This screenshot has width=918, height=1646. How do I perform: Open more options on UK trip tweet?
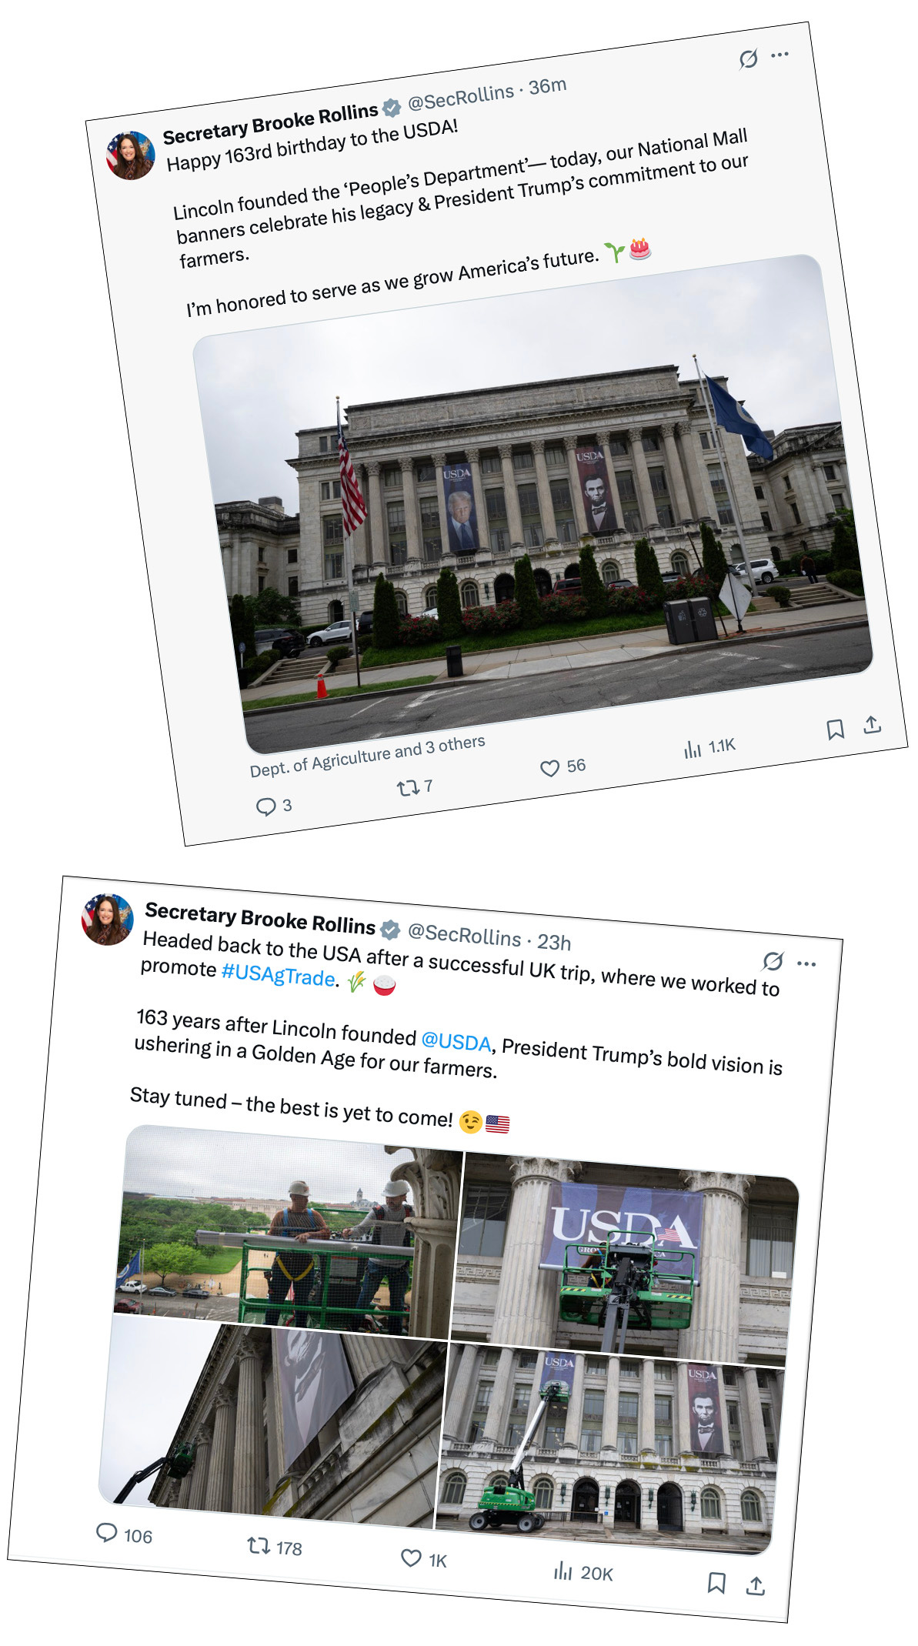tap(806, 963)
